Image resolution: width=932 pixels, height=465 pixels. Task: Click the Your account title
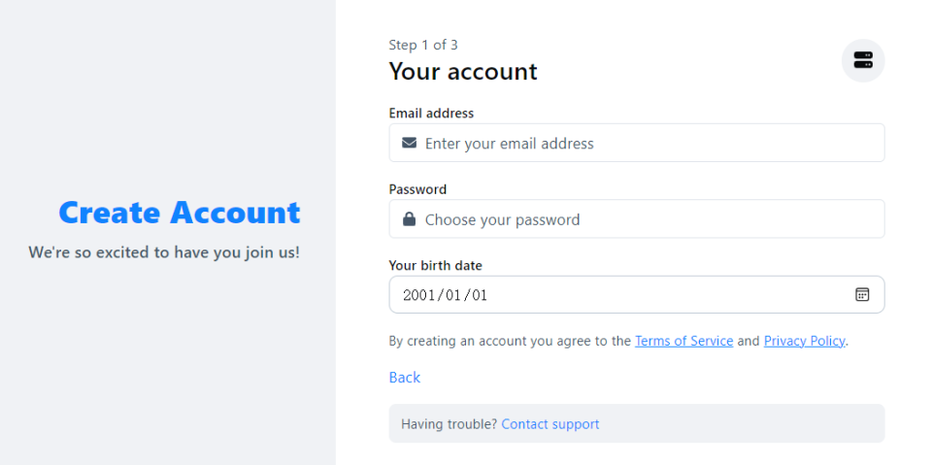463,72
